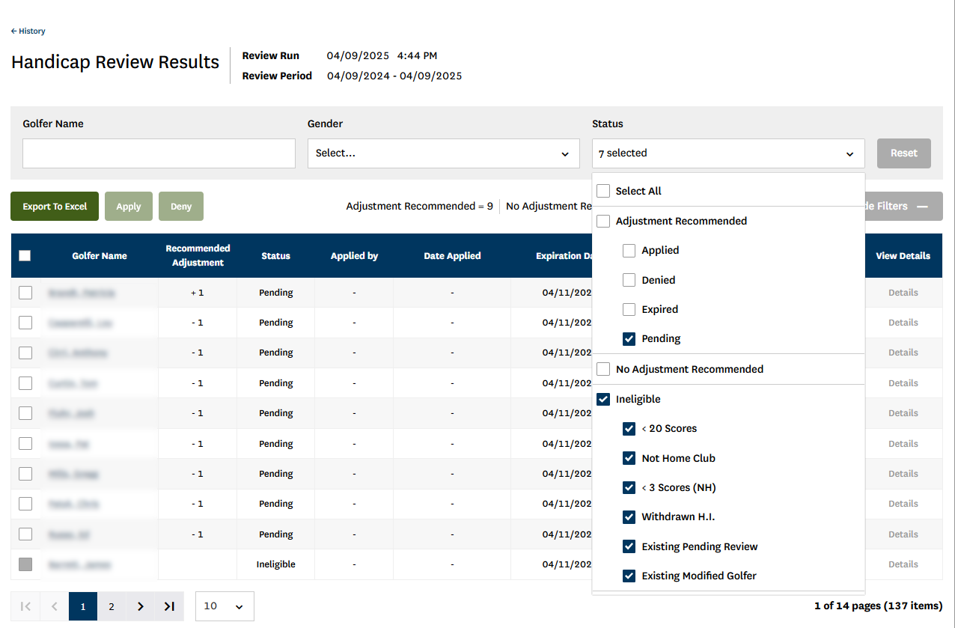Check the Denied status checkbox
Viewport: 955px width, 628px height.
point(629,280)
